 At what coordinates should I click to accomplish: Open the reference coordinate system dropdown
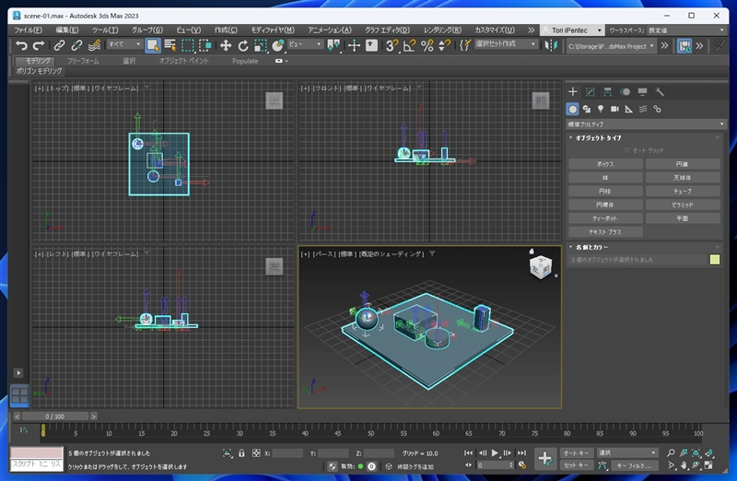click(305, 44)
